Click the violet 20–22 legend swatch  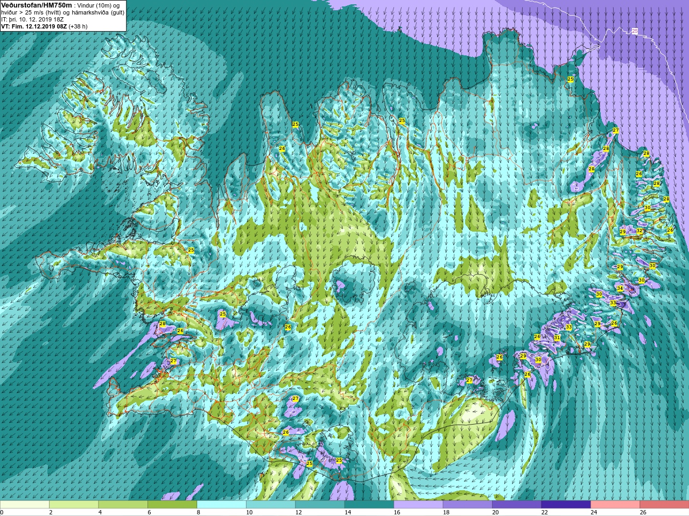[517, 505]
